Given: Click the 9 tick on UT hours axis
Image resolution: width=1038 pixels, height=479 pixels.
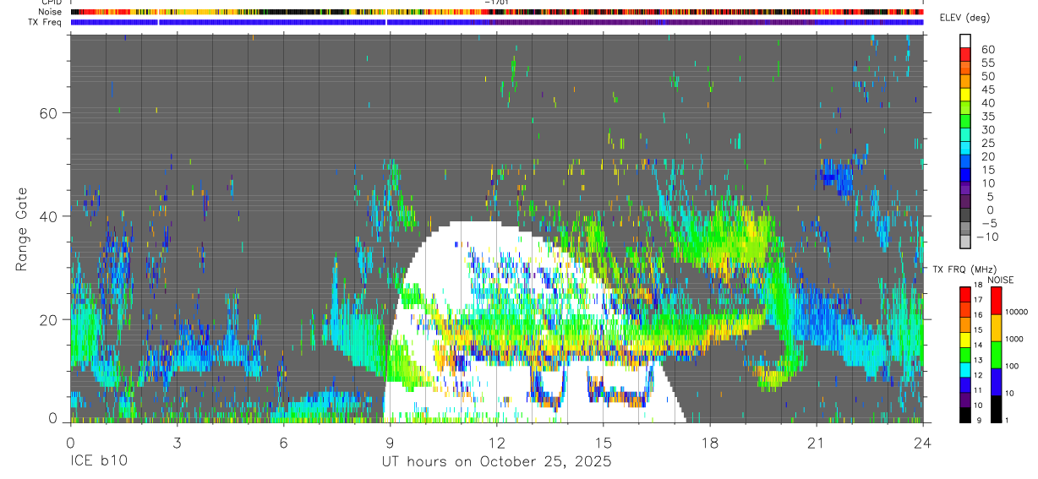Looking at the screenshot, I should coord(390,442).
